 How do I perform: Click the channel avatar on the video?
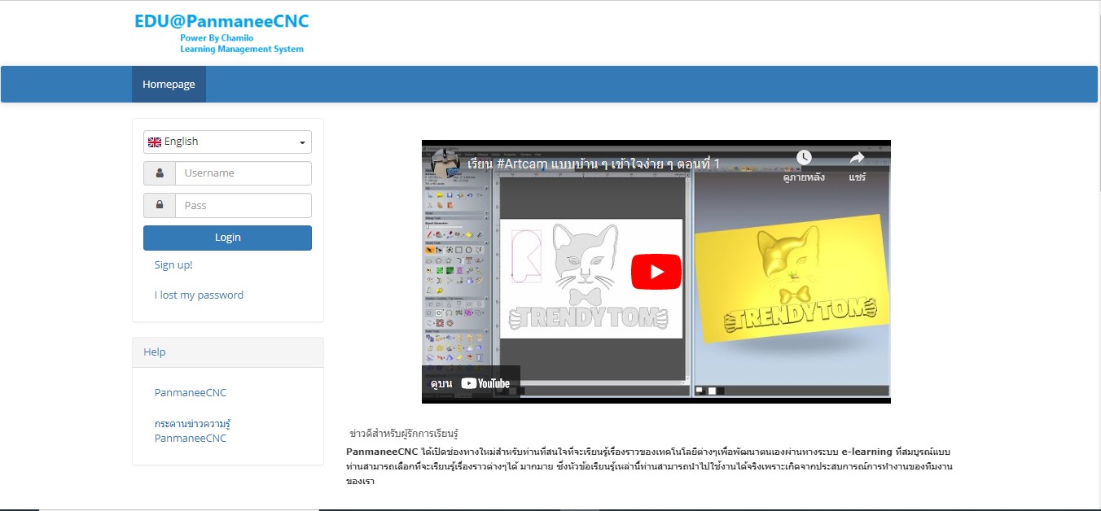pos(445,163)
